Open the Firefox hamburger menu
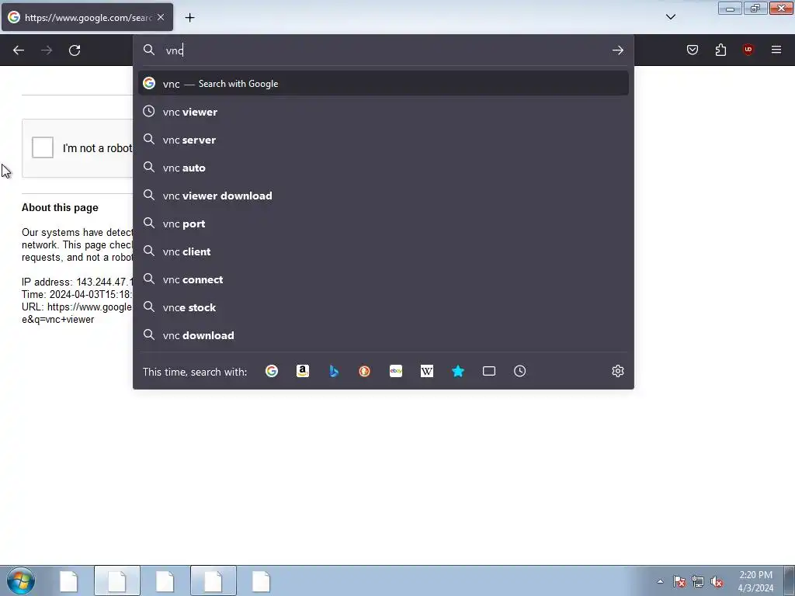 [x=776, y=50]
